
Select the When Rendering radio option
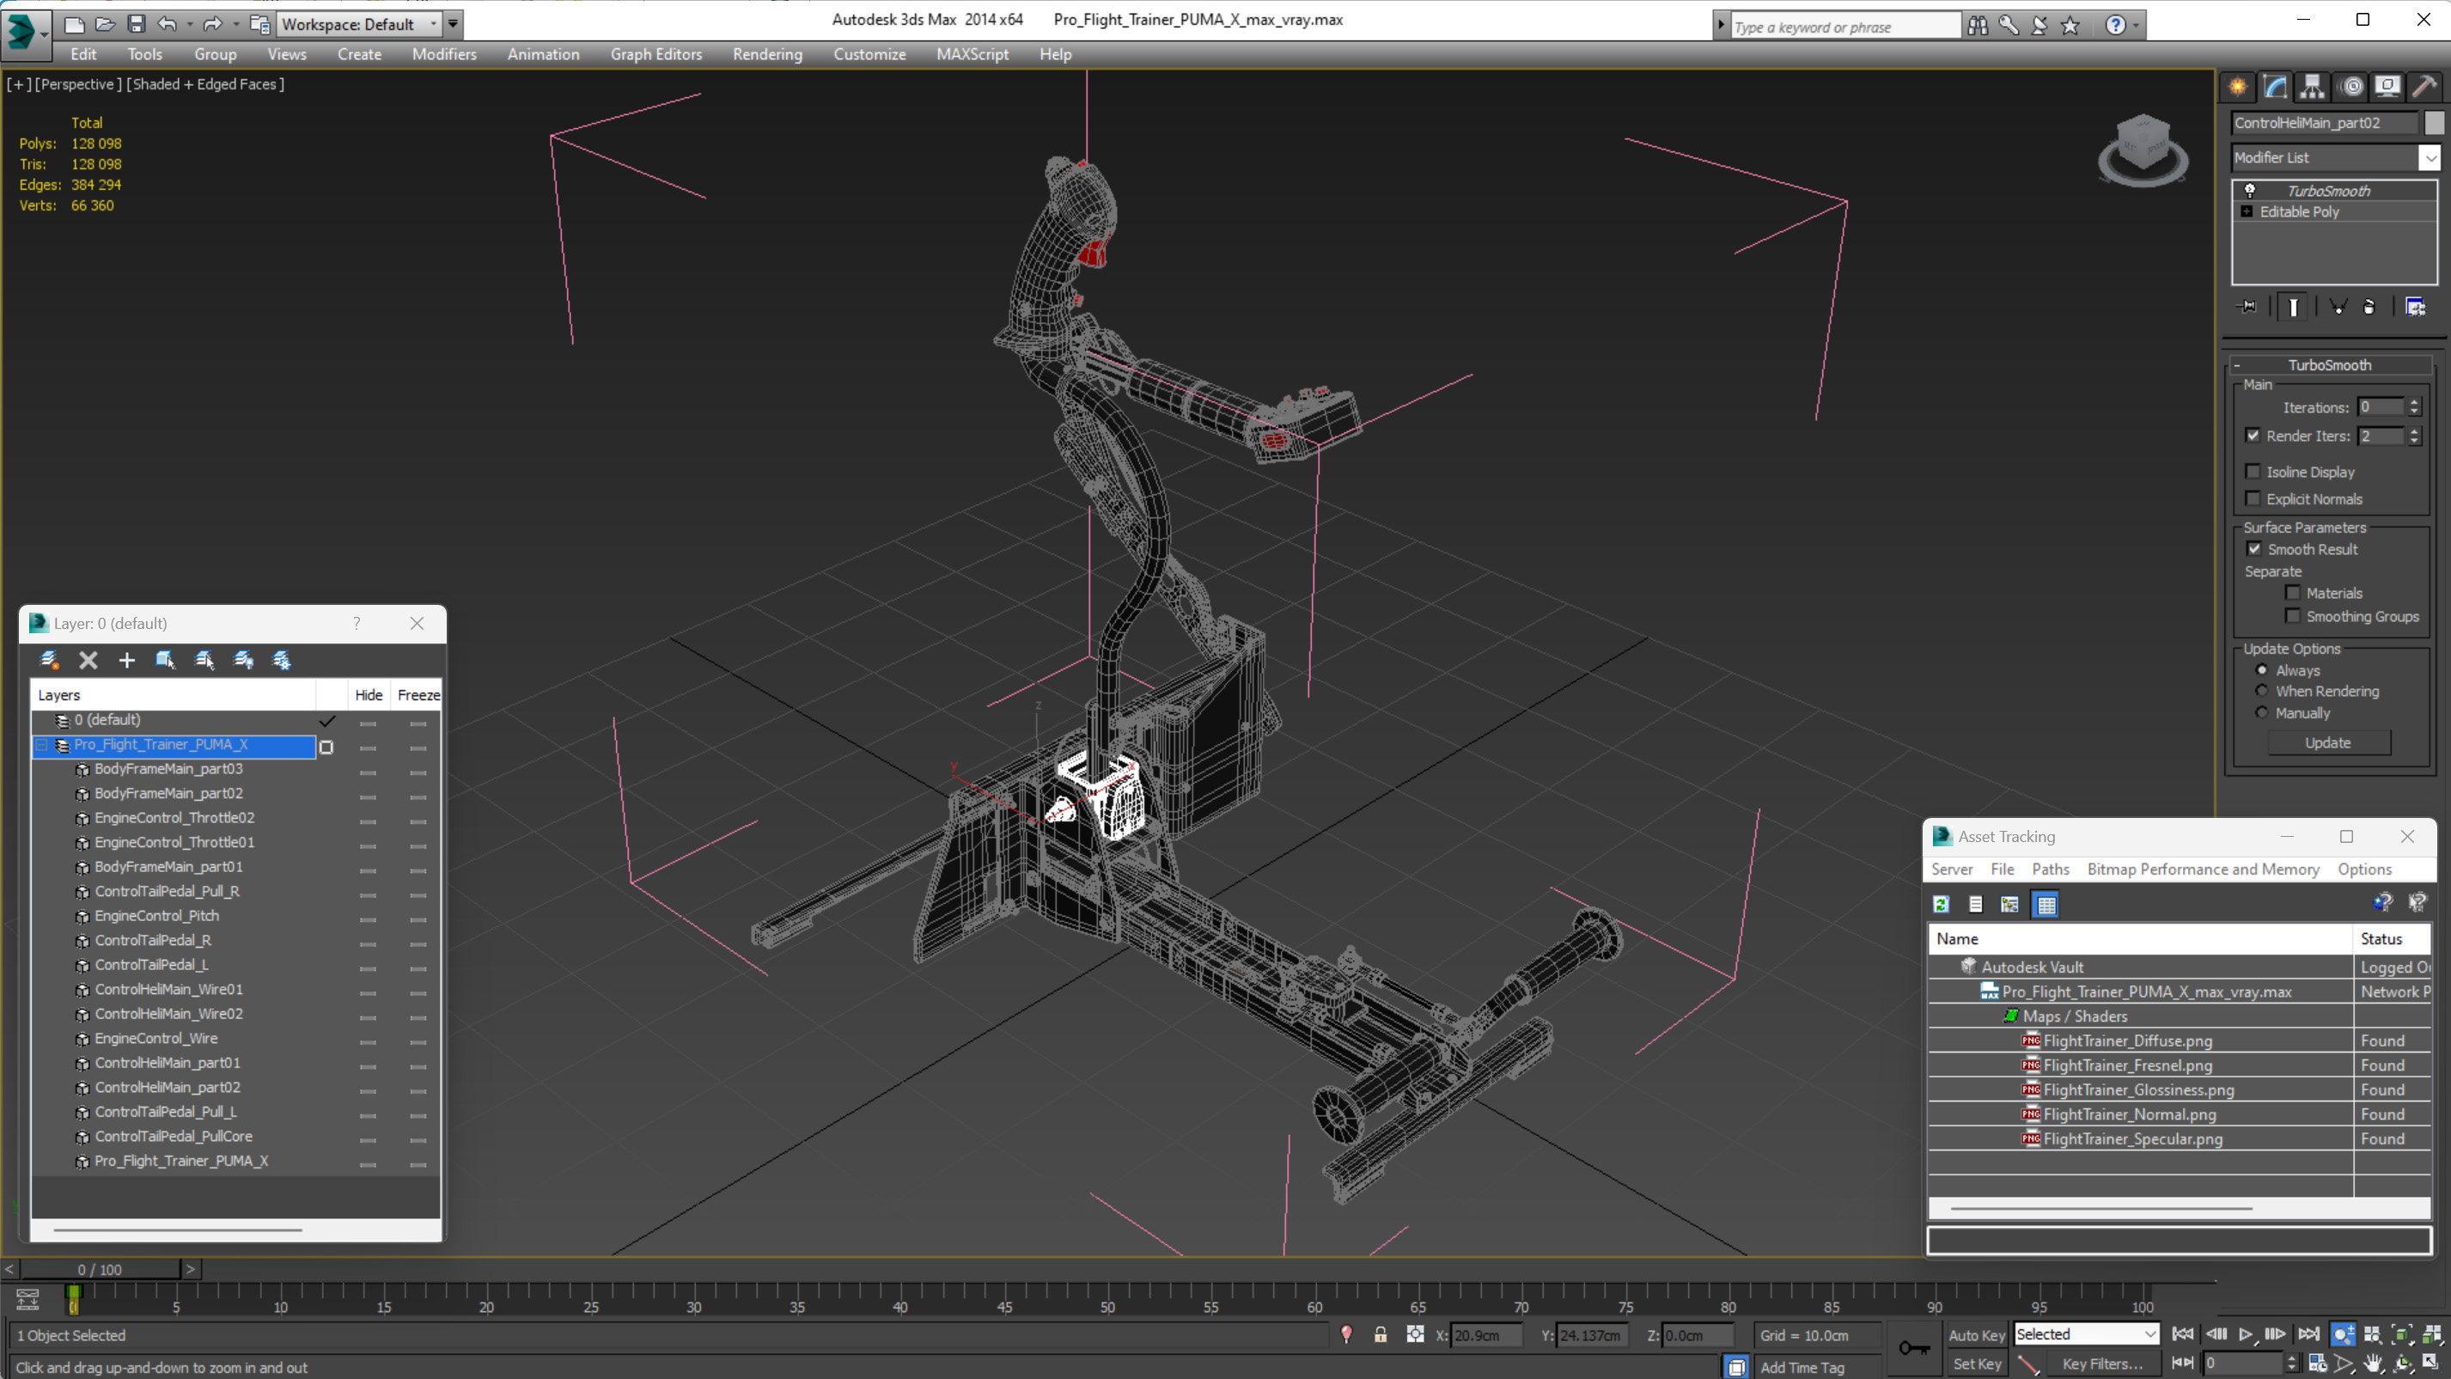click(x=2262, y=691)
